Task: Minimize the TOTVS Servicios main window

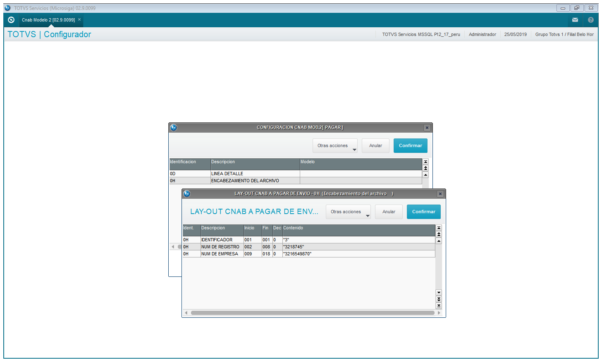Action: [x=563, y=8]
